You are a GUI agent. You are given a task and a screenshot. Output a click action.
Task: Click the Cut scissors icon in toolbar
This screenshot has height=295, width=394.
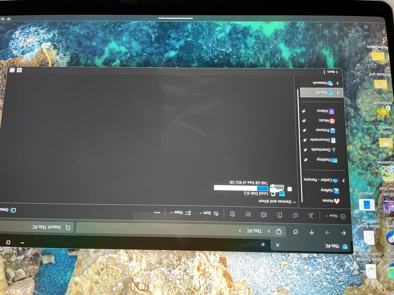[311, 216]
